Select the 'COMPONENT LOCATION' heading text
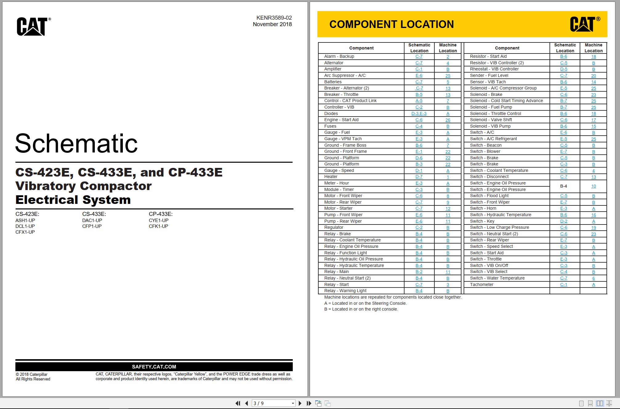620x409 pixels. 391,24
